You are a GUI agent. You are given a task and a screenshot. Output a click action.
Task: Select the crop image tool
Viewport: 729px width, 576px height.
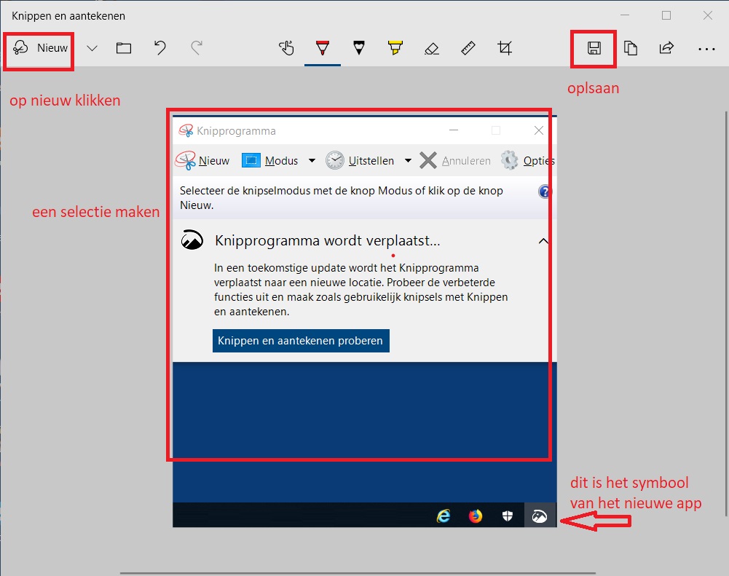pyautogui.click(x=505, y=49)
